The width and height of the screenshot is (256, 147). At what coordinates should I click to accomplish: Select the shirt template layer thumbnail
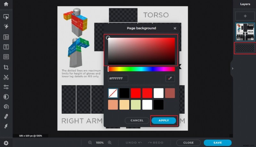pos(245,32)
